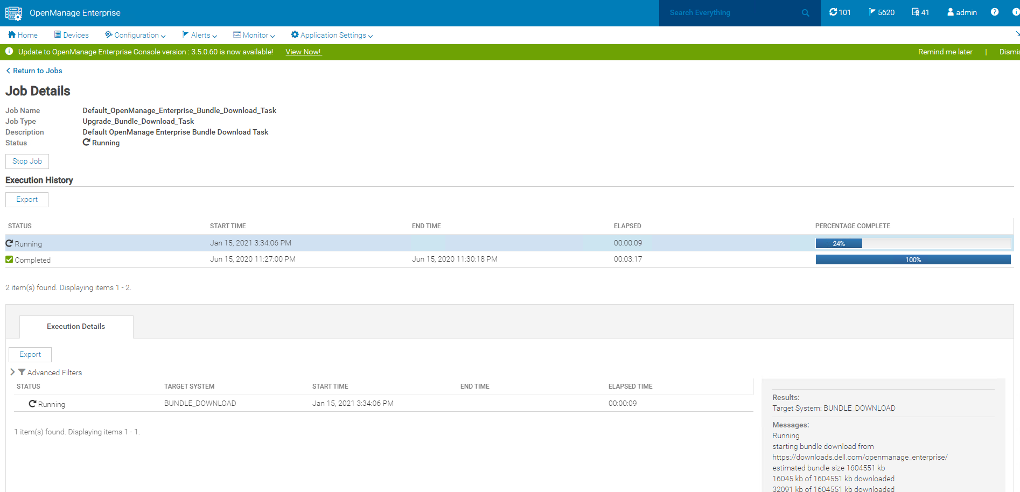
Task: Select Jun 15, 2020 11:27:00 PM history row
Action: click(509, 259)
